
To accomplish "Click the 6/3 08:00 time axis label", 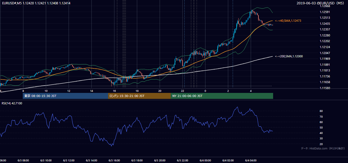I will click(23, 160).
